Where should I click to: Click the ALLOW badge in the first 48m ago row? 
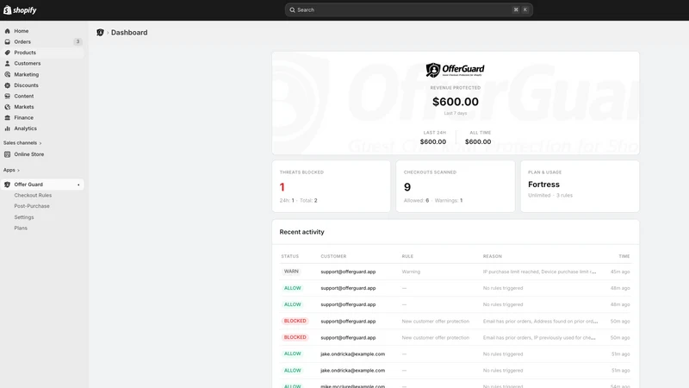pyautogui.click(x=292, y=288)
